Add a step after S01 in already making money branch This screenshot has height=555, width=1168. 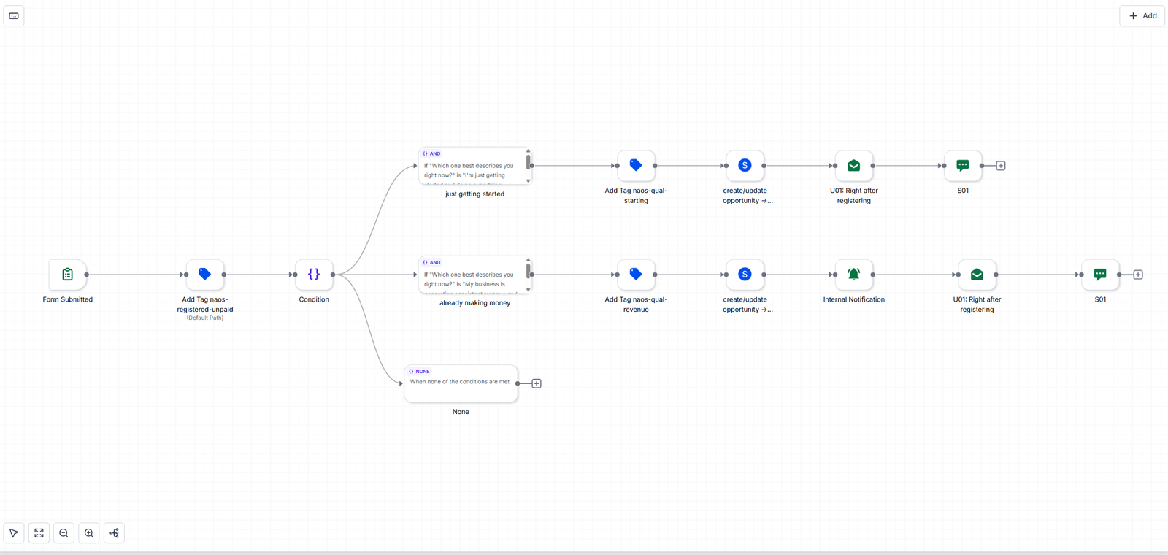pos(1138,275)
